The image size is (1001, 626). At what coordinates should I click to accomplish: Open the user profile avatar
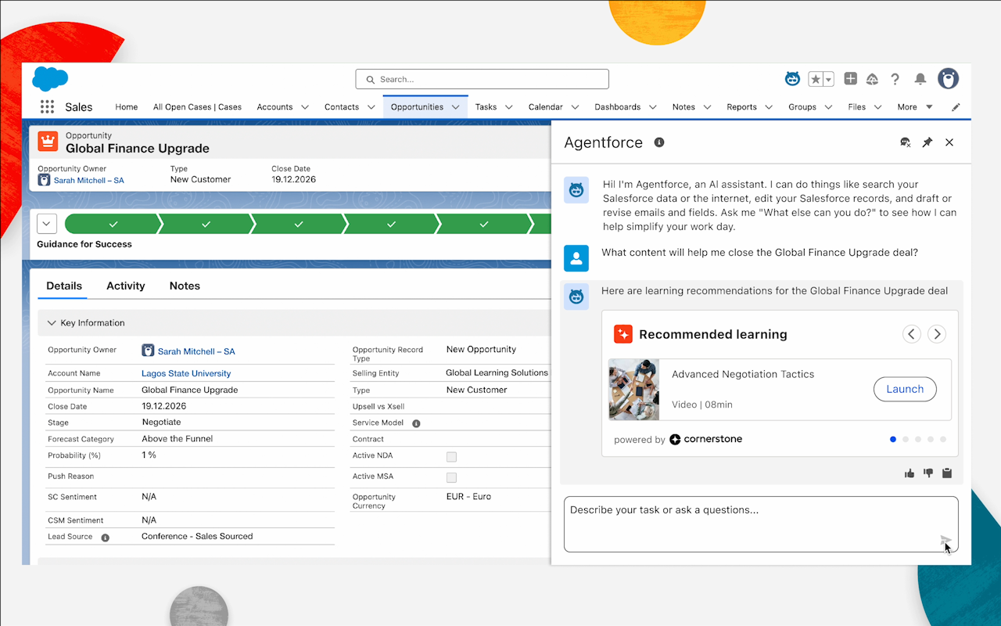[948, 78]
